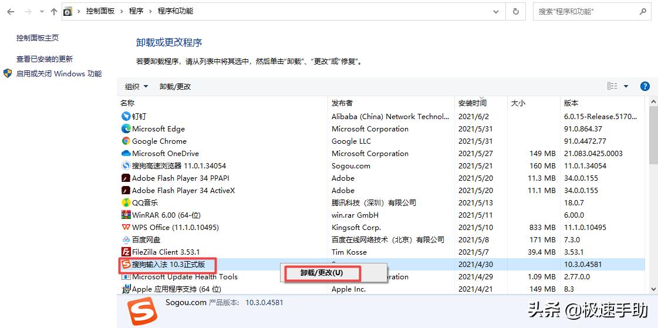Click the size cell 833 MB
Screen dimensions: 658x328
point(542,227)
